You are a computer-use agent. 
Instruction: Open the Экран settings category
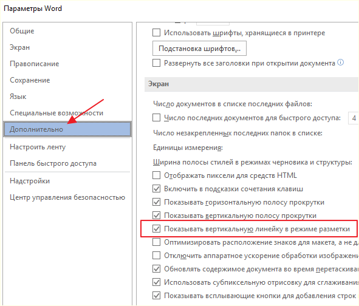pyautogui.click(x=19, y=47)
